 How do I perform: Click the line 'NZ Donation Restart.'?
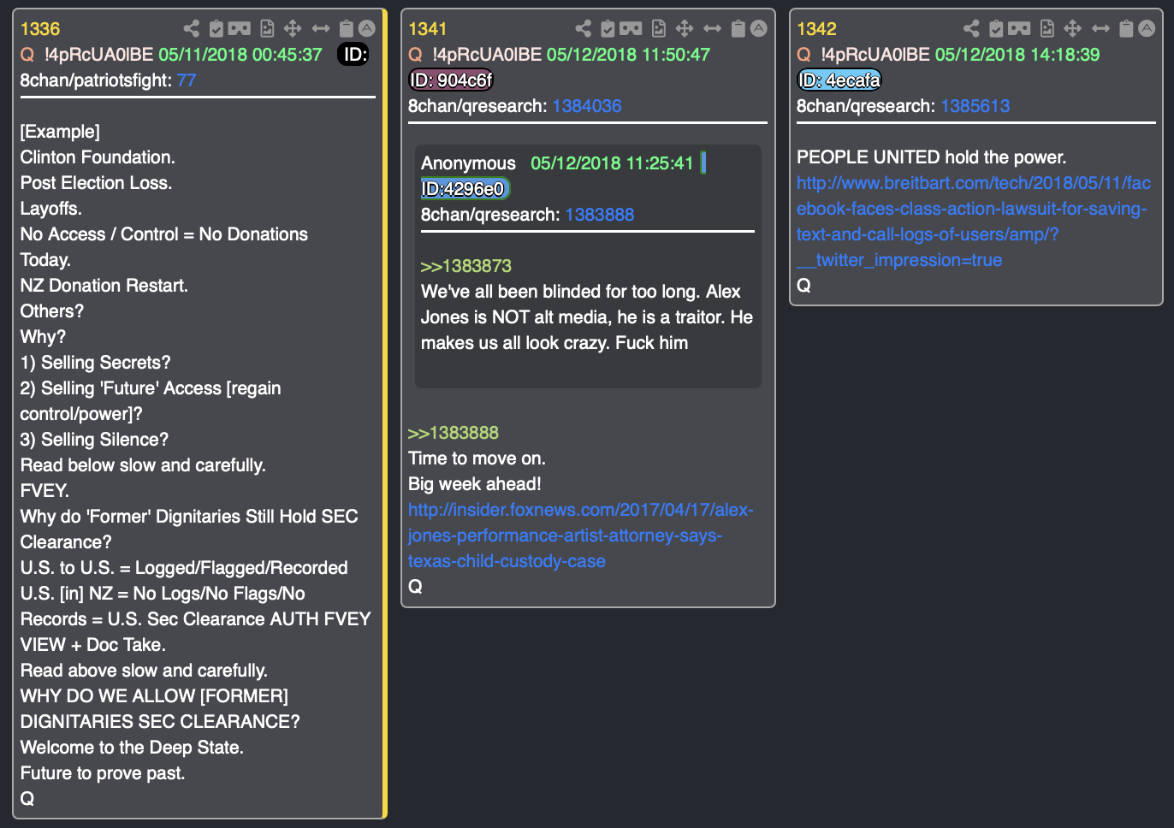click(x=104, y=286)
